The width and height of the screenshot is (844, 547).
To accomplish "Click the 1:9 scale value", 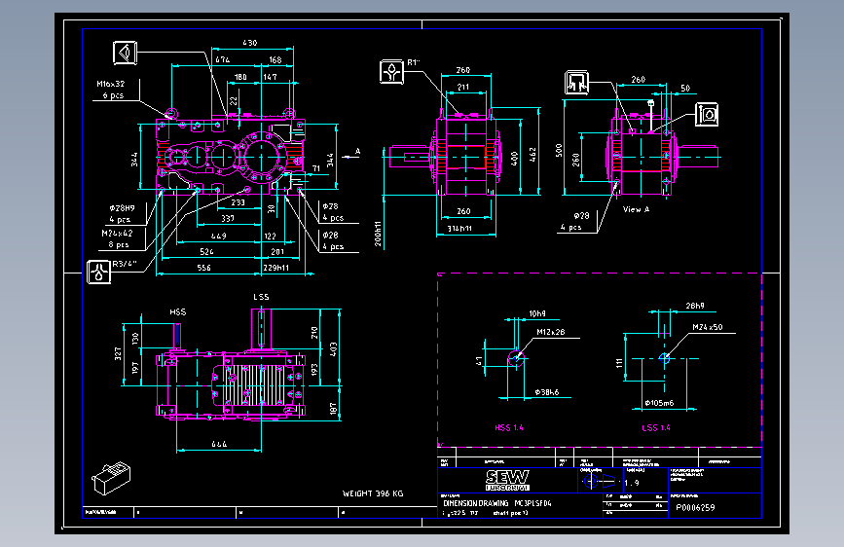I will [632, 483].
